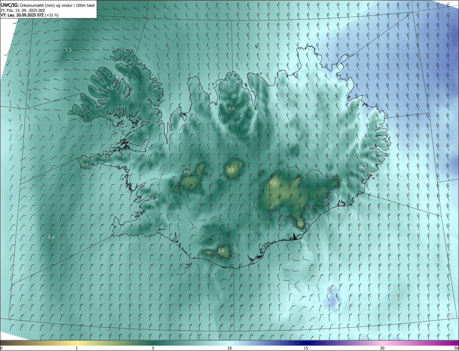Click the 6.0 value label over the southwestern ocean
Viewport: 459px width, 351px height.
[x=51, y=237]
